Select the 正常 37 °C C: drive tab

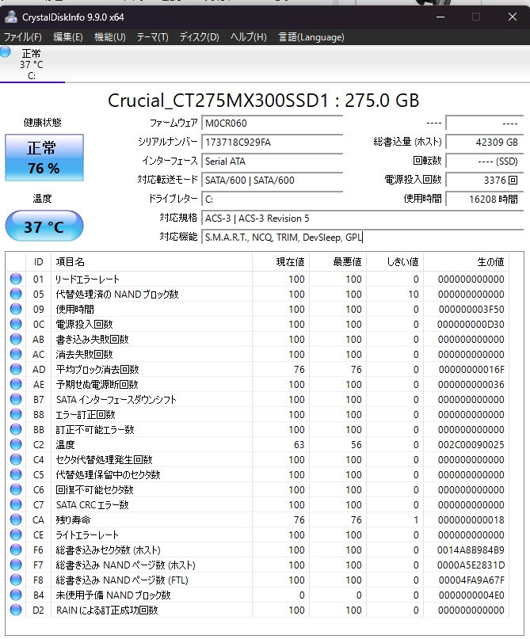pyautogui.click(x=32, y=64)
